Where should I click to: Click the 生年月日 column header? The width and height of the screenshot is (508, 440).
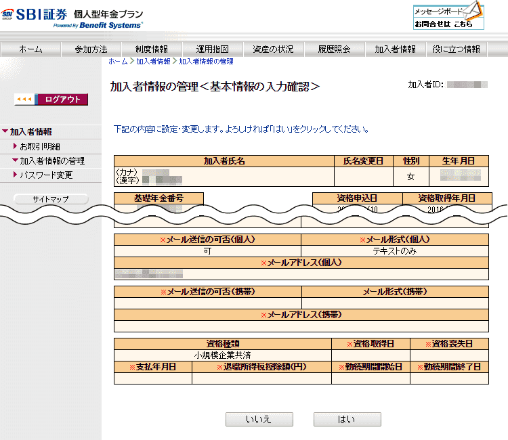coord(459,161)
